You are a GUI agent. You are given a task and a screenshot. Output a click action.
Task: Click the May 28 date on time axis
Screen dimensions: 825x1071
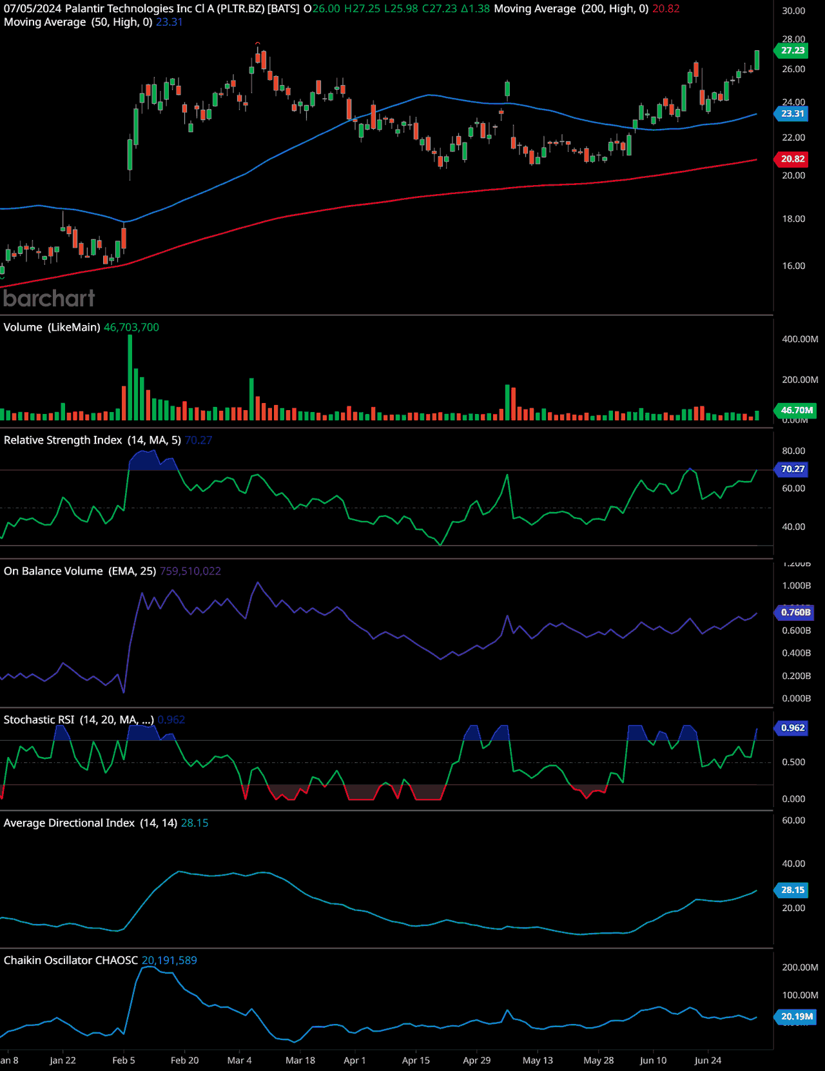coord(599,1060)
